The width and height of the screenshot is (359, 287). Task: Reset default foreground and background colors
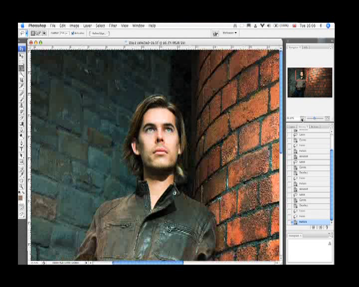point(19,192)
